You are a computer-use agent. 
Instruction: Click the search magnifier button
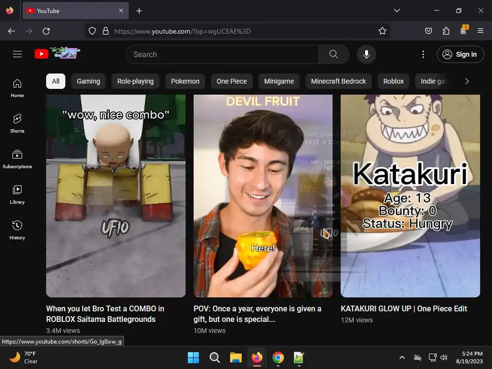(334, 54)
